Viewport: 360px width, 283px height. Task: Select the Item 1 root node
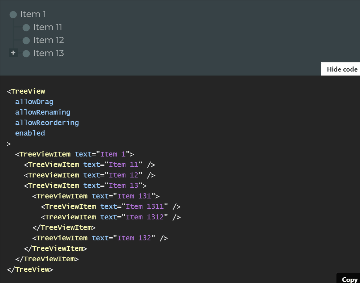(x=33, y=14)
